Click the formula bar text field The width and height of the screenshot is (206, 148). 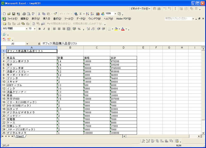click(x=123, y=44)
